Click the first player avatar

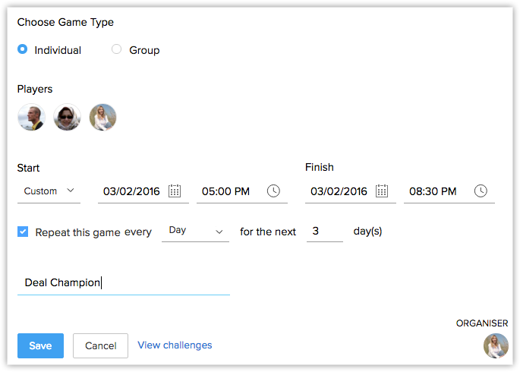coord(31,118)
